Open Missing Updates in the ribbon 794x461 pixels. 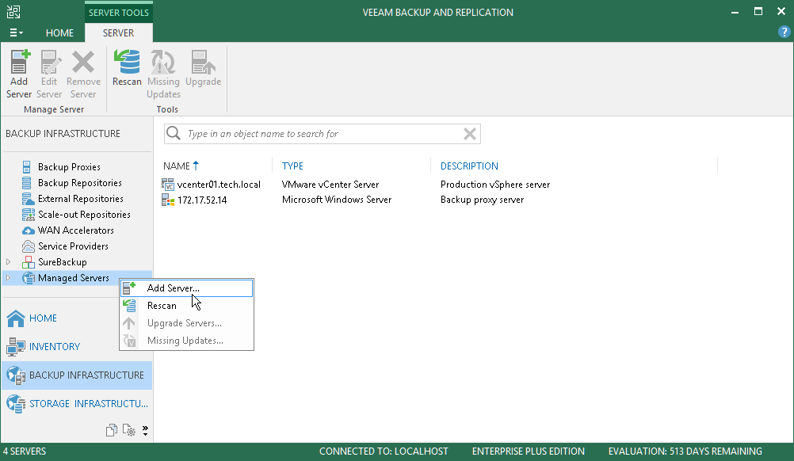(163, 74)
